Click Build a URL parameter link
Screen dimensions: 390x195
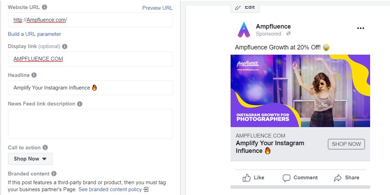point(35,34)
